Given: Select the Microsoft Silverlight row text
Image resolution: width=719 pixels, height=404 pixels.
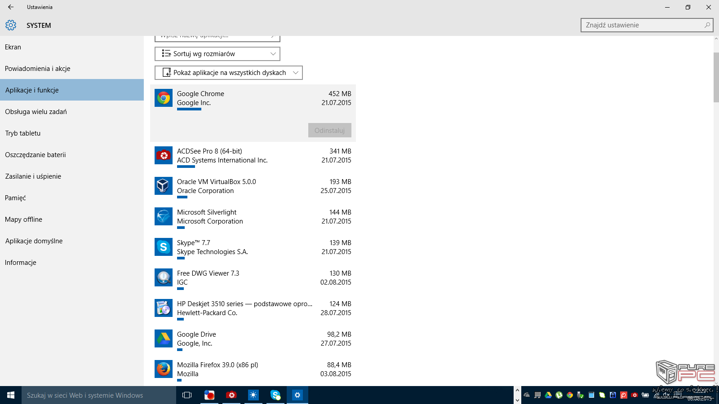Looking at the screenshot, I should click(x=207, y=212).
